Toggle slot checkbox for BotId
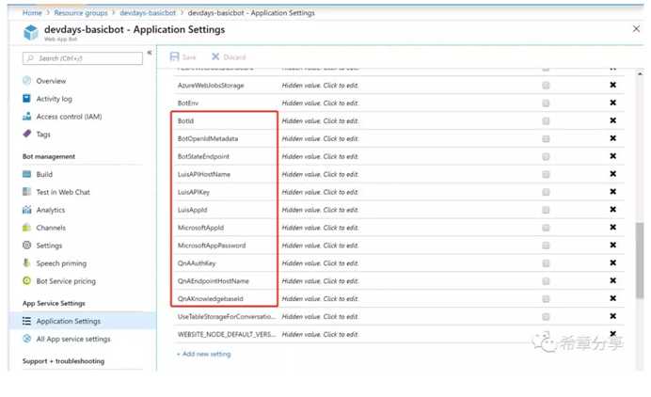 [546, 121]
